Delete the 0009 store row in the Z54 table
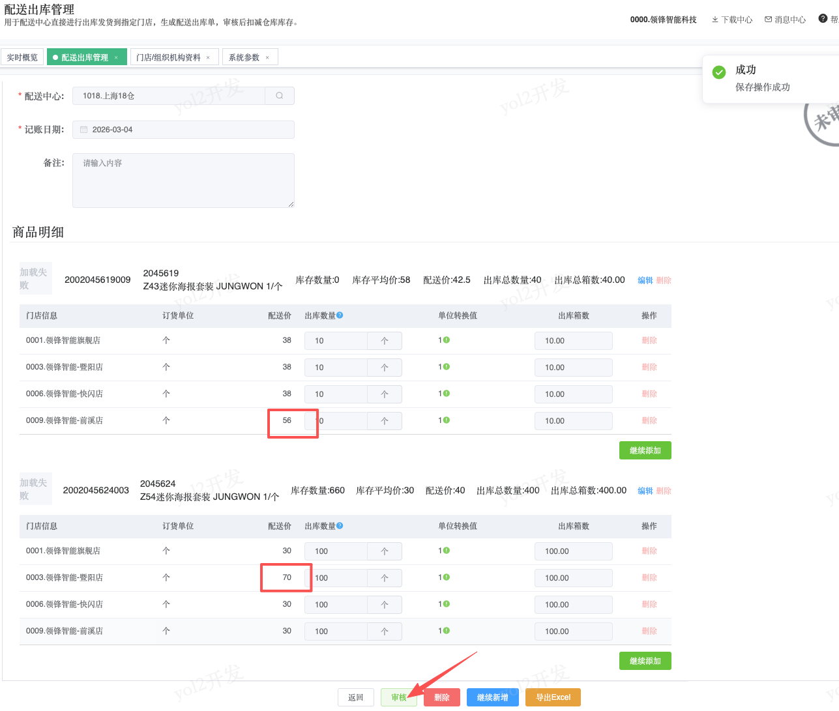The image size is (839, 711). [649, 631]
